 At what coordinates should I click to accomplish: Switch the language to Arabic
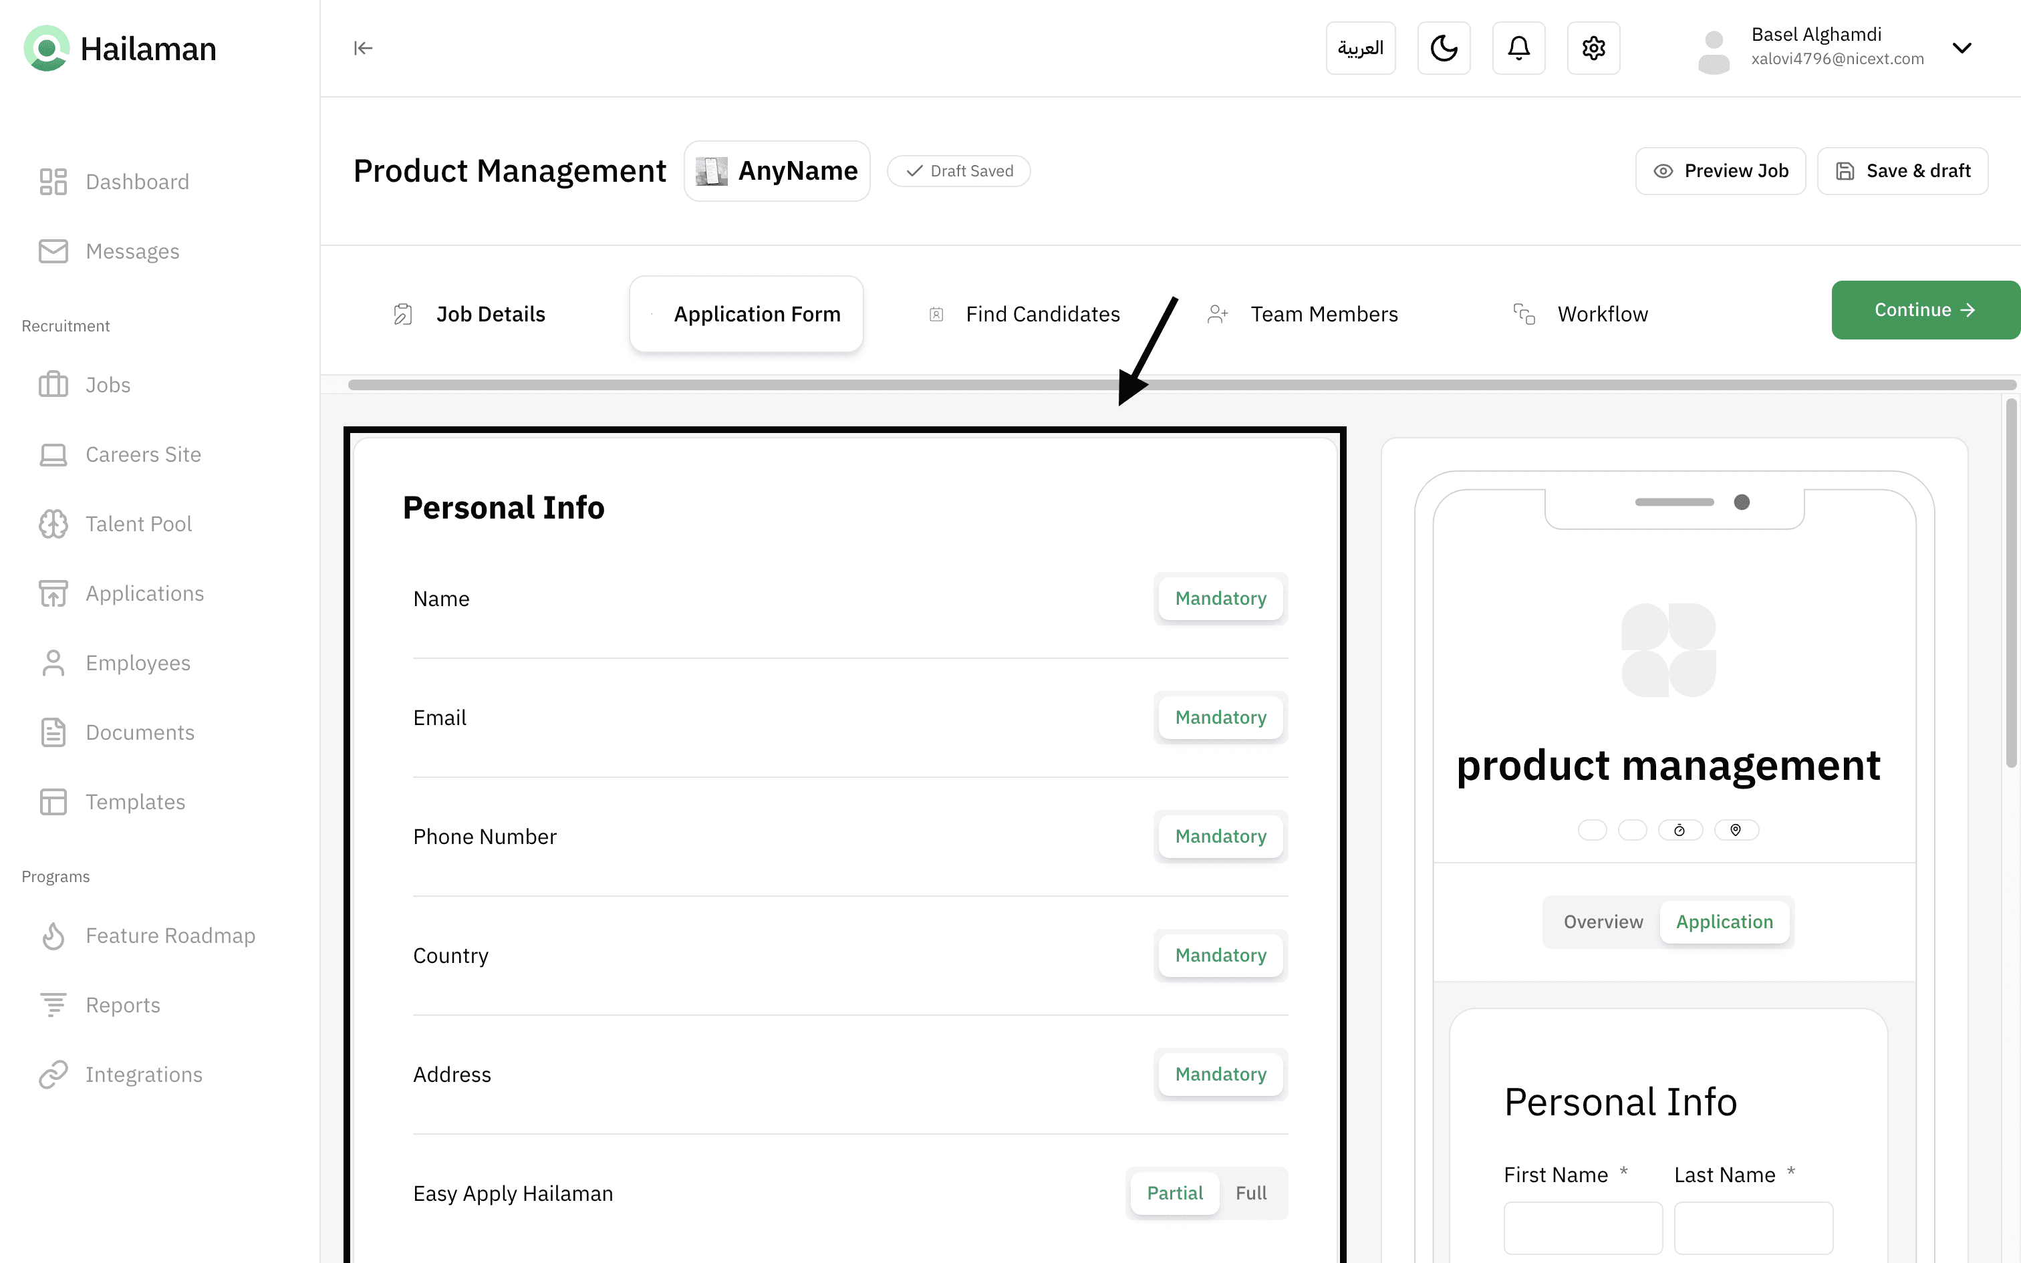tap(1361, 48)
